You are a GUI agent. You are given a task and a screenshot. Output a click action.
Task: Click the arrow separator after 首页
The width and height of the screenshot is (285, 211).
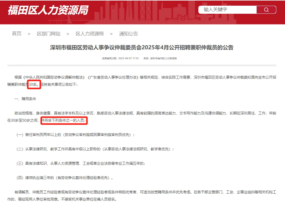[x=29, y=33]
